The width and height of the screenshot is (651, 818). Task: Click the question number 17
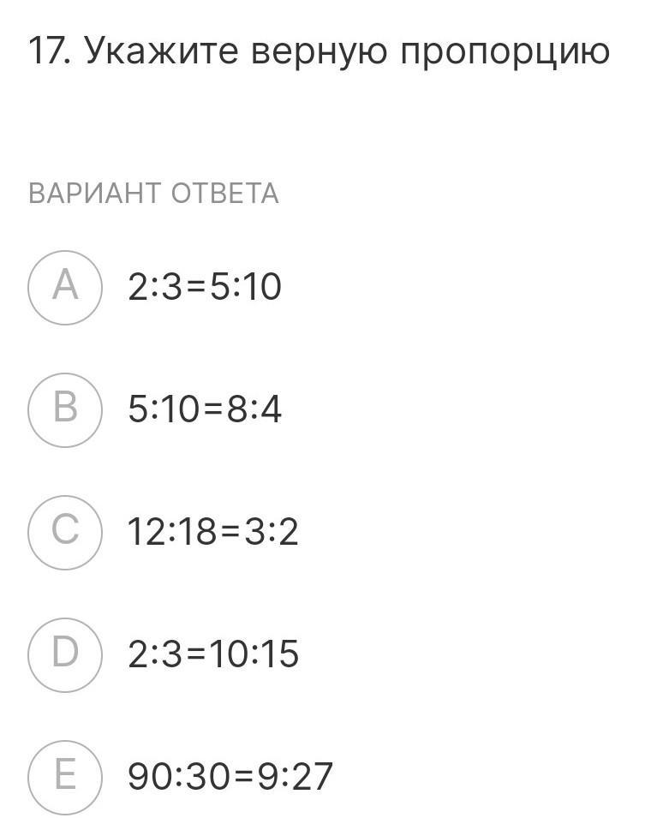[x=49, y=51]
